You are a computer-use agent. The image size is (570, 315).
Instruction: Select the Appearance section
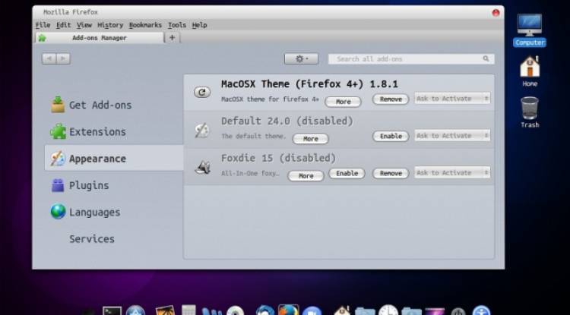(114, 158)
